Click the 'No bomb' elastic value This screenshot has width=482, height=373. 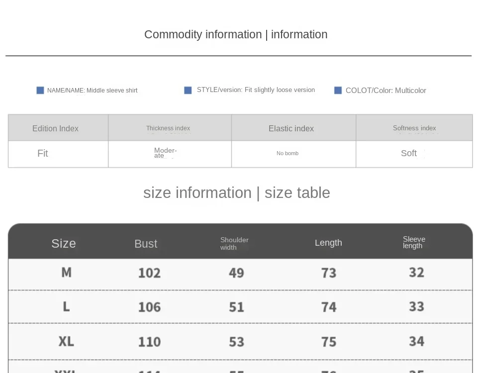pos(288,153)
